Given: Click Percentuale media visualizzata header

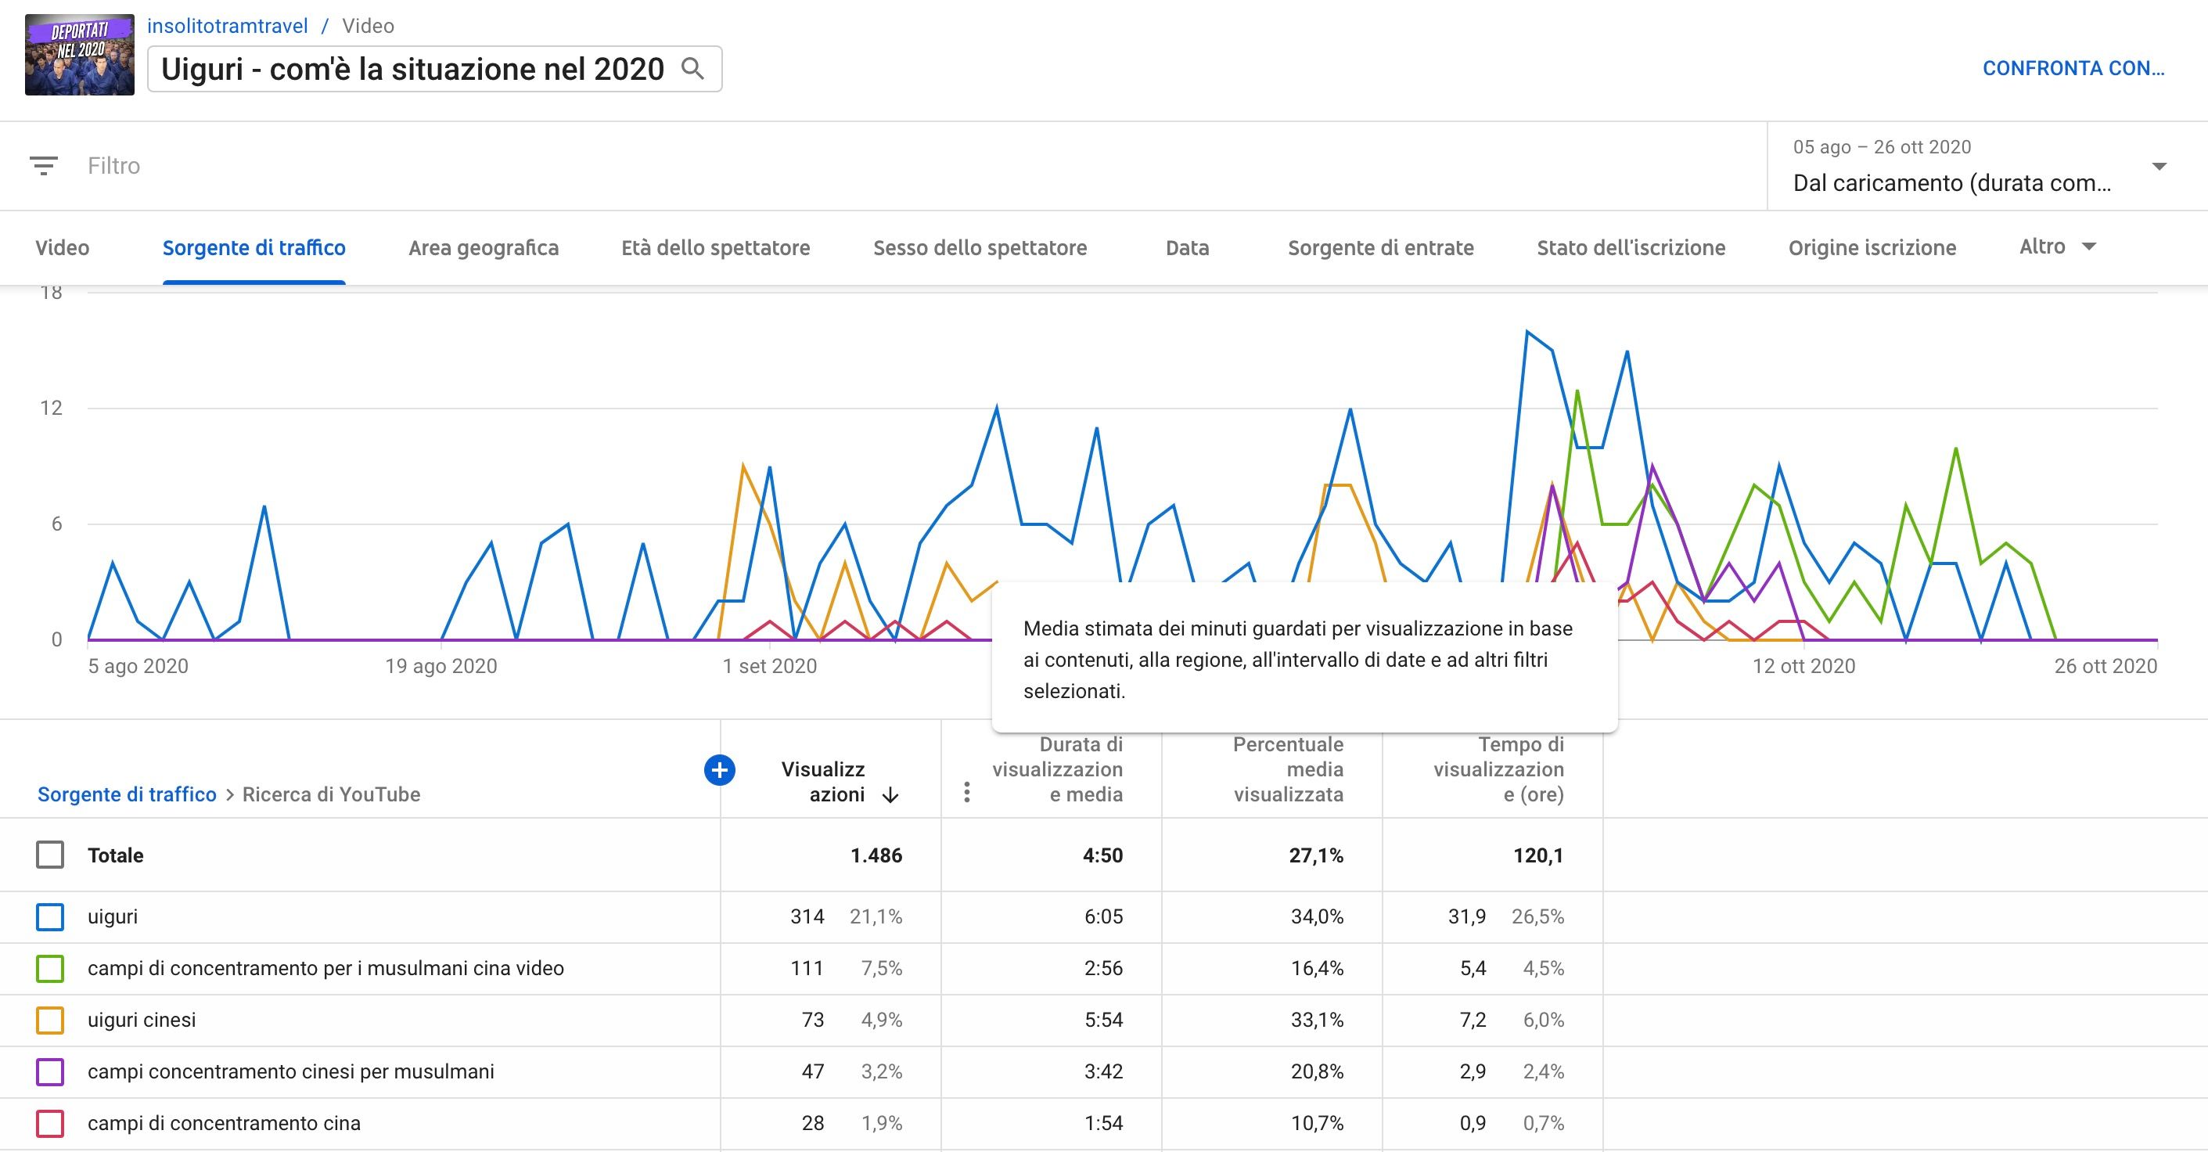Looking at the screenshot, I should coord(1287,770).
